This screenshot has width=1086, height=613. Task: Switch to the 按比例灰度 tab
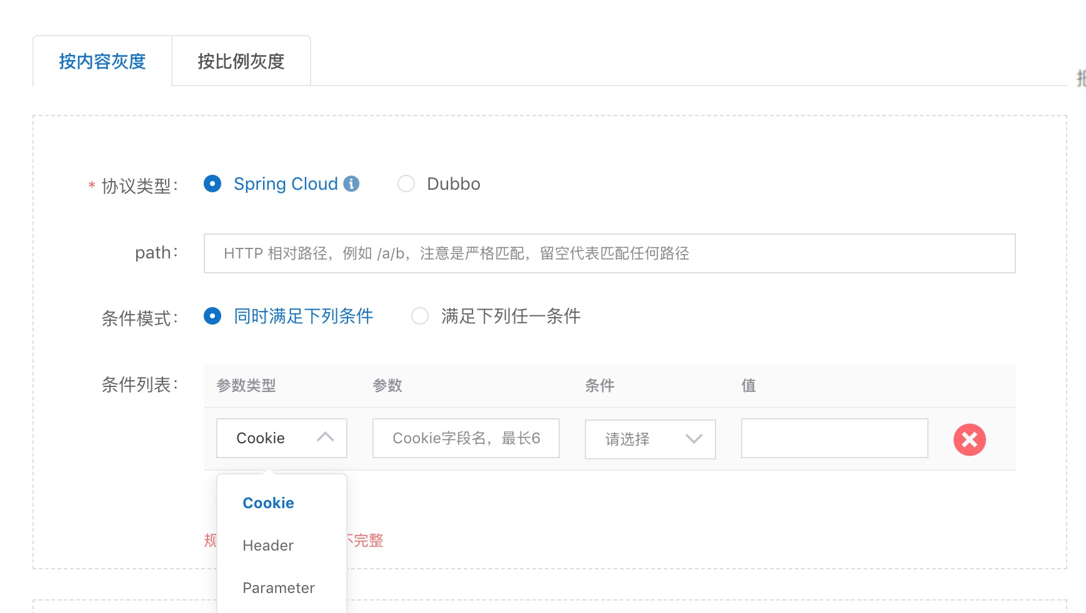tap(241, 61)
